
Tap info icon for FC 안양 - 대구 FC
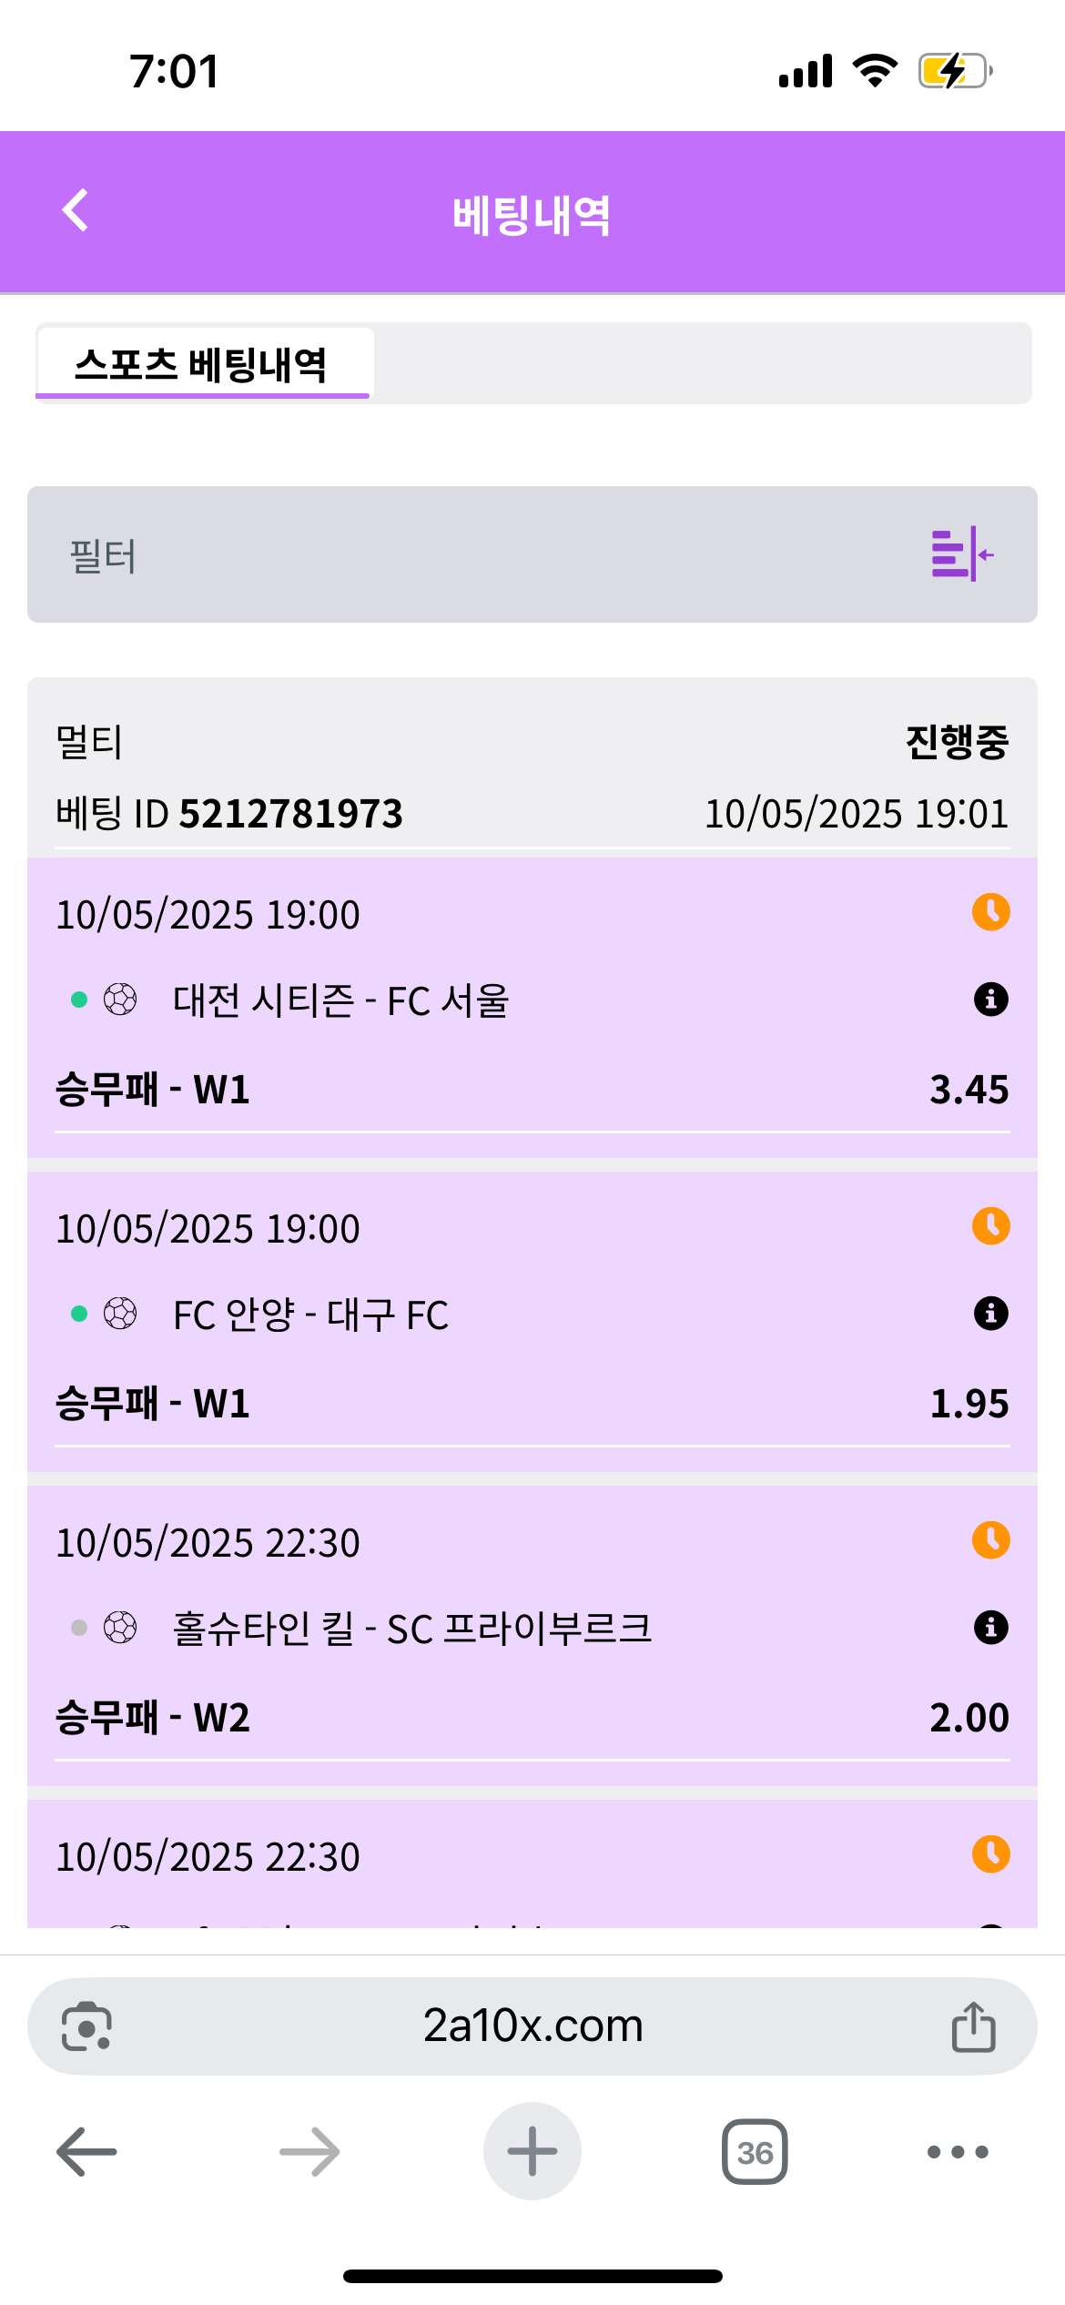[990, 1314]
